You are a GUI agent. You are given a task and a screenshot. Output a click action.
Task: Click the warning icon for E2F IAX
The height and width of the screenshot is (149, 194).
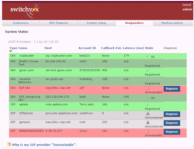click(148, 88)
